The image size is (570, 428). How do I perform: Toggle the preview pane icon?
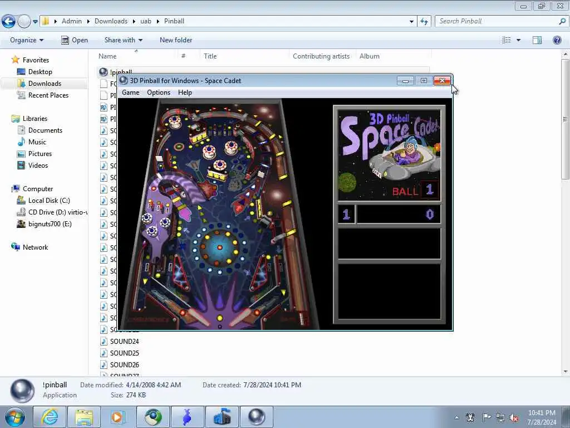click(x=537, y=40)
